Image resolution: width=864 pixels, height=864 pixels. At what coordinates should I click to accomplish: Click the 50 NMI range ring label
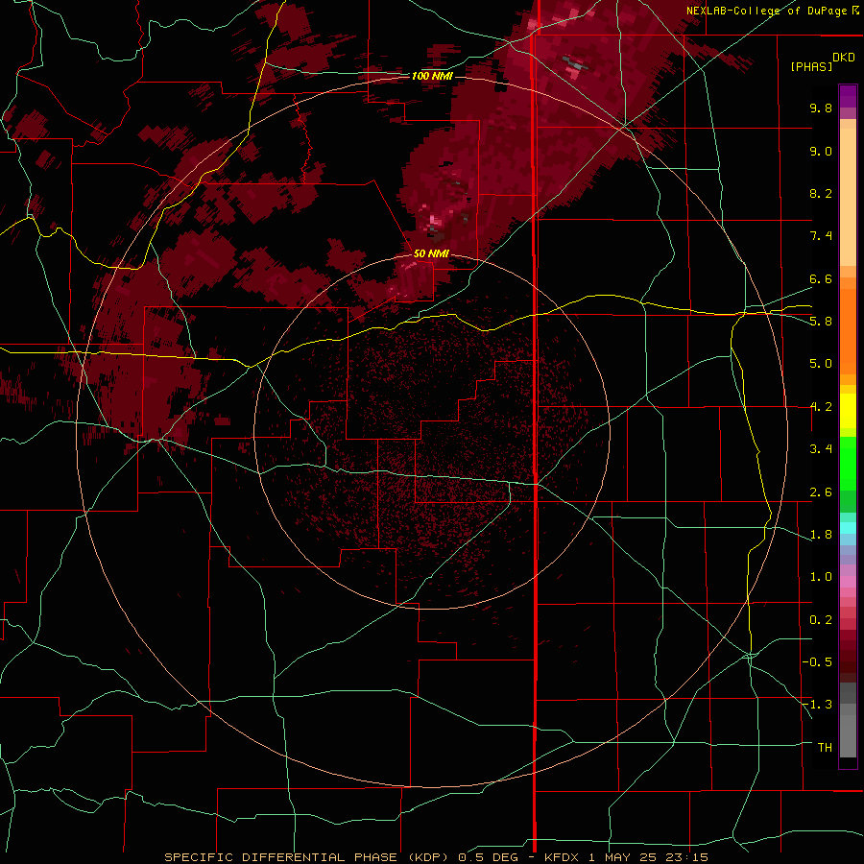click(x=431, y=253)
